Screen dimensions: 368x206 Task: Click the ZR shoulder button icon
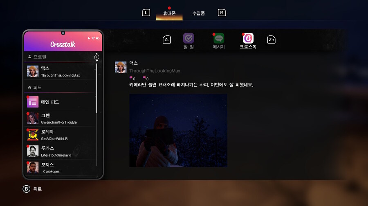271,39
